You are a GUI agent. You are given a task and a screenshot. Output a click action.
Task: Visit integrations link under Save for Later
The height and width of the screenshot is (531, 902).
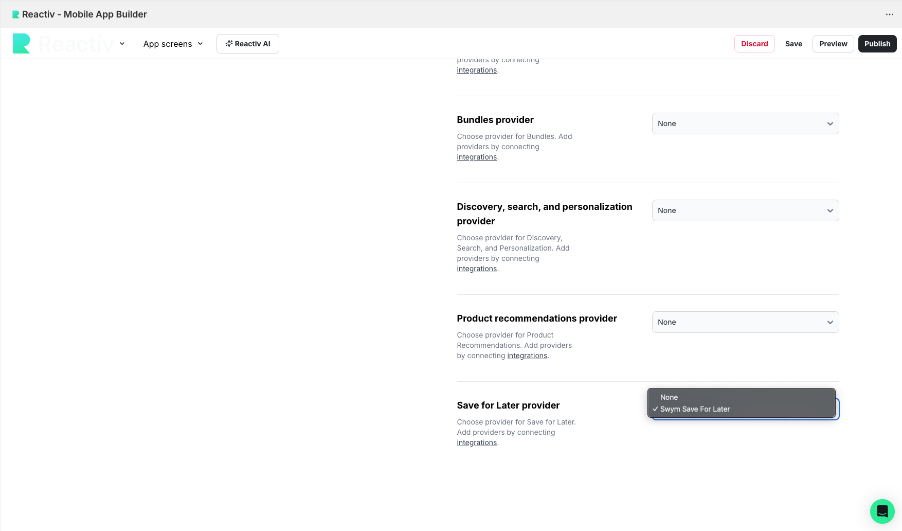476,442
